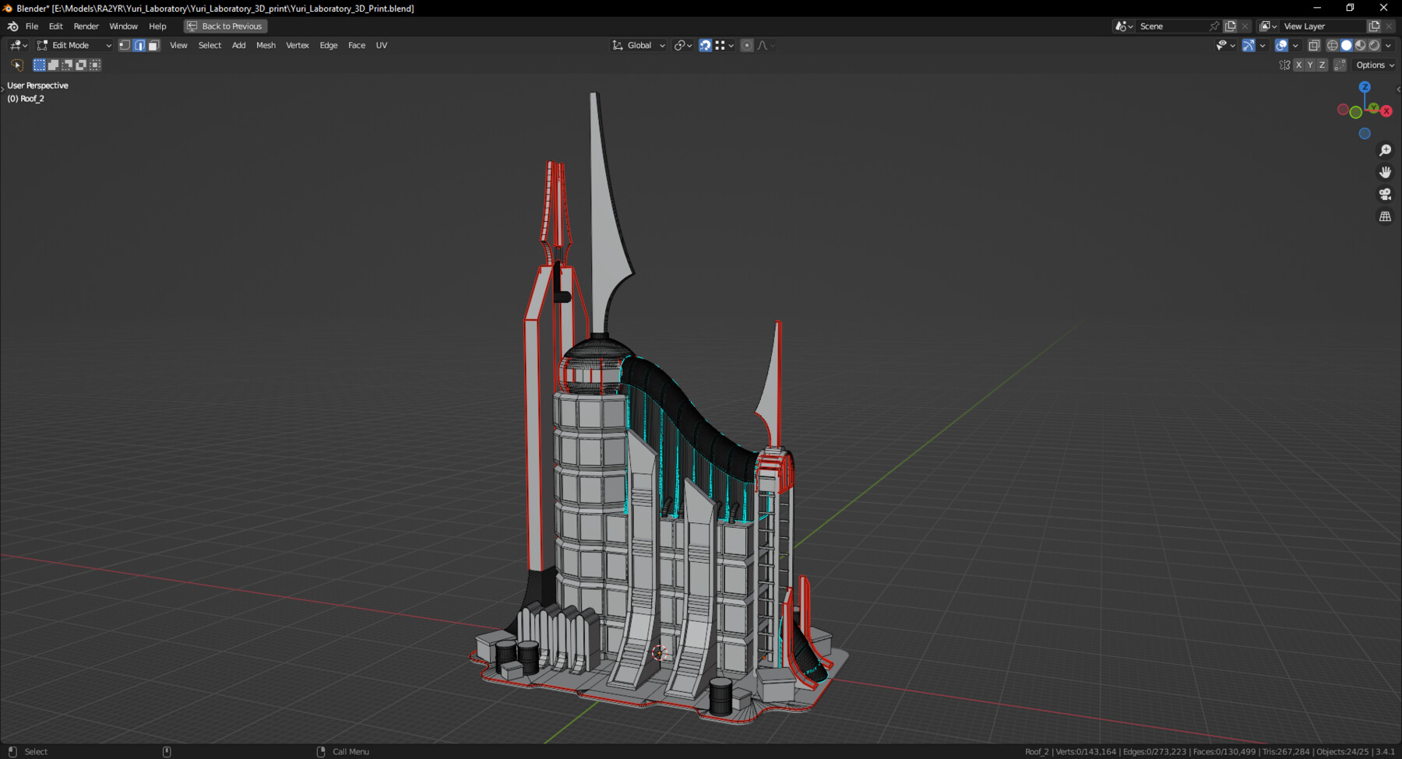Click the Snapping magnet icon
Viewport: 1402px width, 759px height.
click(x=705, y=45)
